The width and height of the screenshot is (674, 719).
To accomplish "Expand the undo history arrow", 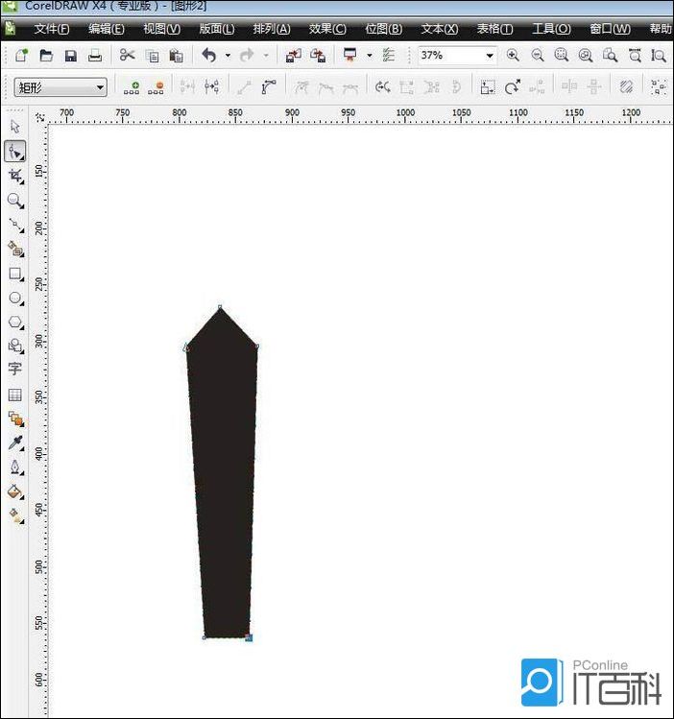I will point(228,56).
